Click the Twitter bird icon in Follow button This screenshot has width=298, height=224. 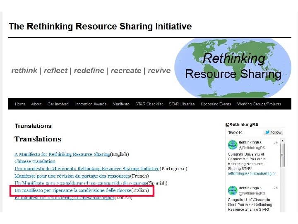267,132
